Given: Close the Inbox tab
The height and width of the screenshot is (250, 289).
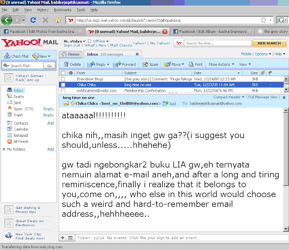Looking at the screenshot, I should tap(137, 54).
